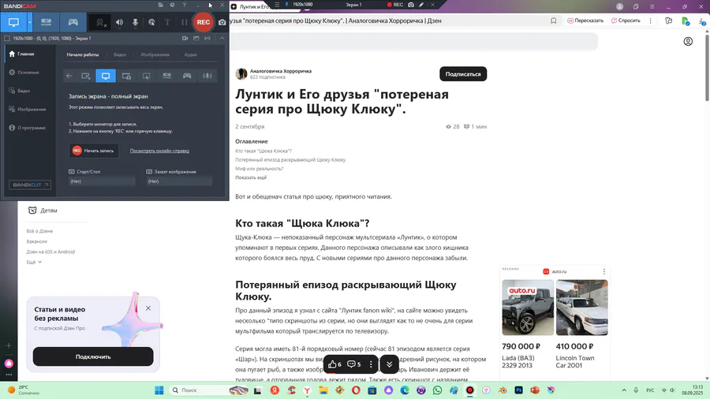The width and height of the screenshot is (710, 399).
Task: Open screen mode dropdown arrow in Bandicam
Action: click(x=30, y=22)
